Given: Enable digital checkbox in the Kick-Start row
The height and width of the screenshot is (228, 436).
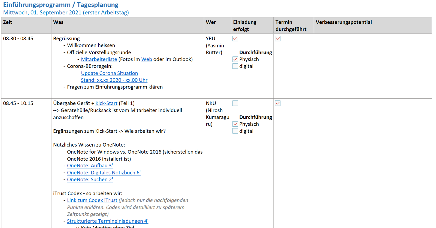Looking at the screenshot, I should pos(235,131).
